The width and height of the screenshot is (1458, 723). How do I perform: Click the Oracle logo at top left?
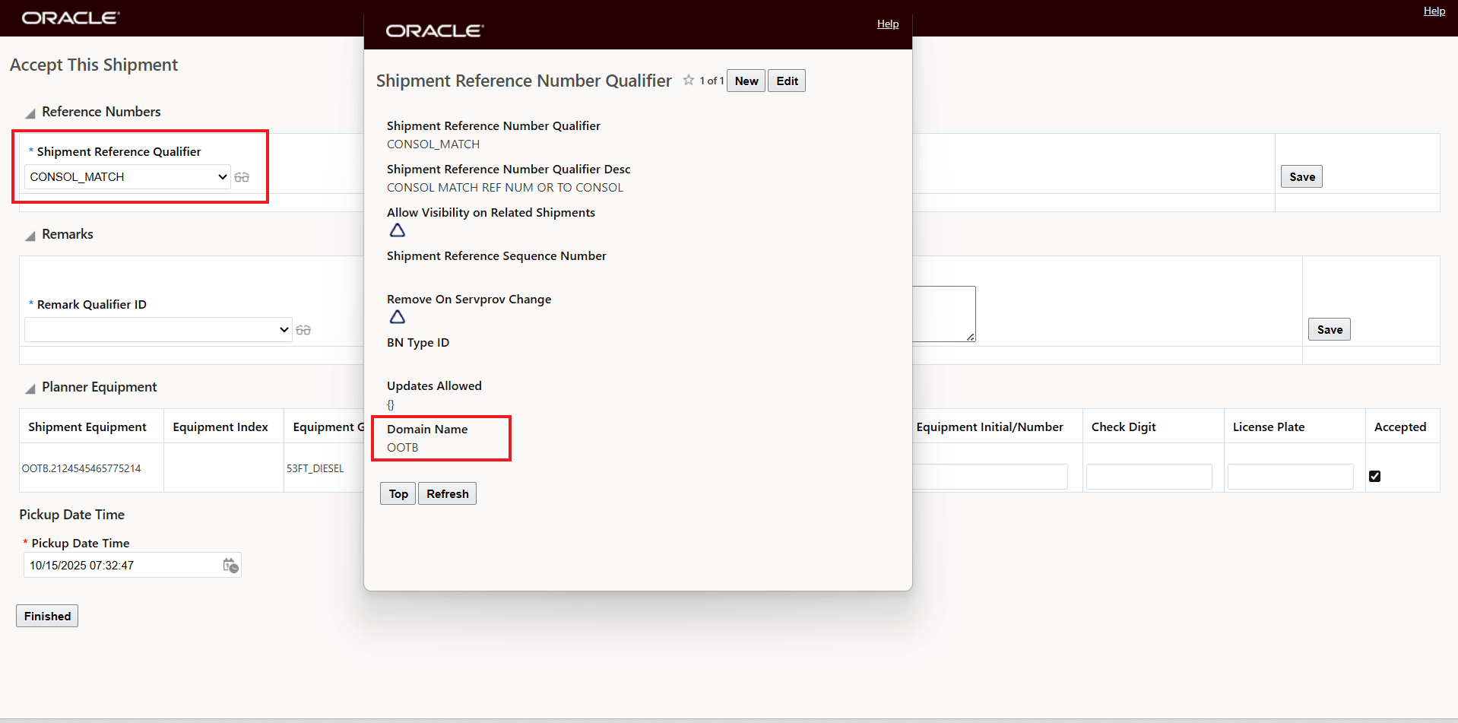(70, 17)
